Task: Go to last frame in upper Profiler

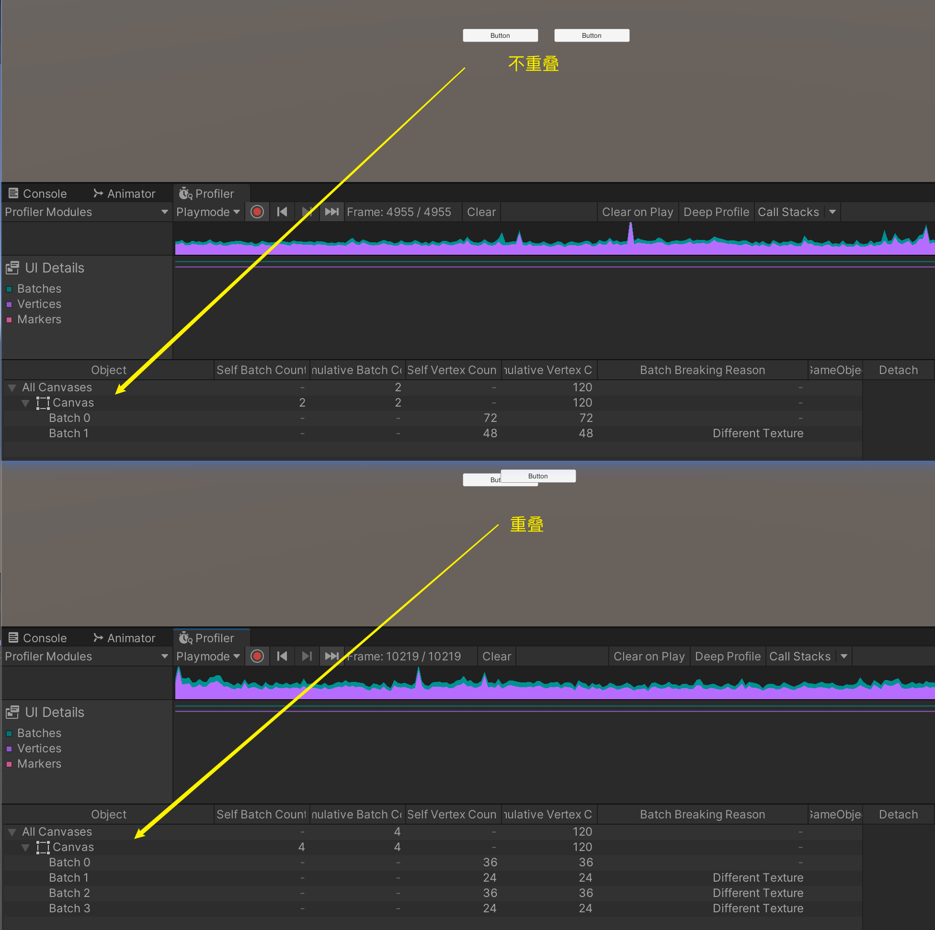Action: coord(331,212)
